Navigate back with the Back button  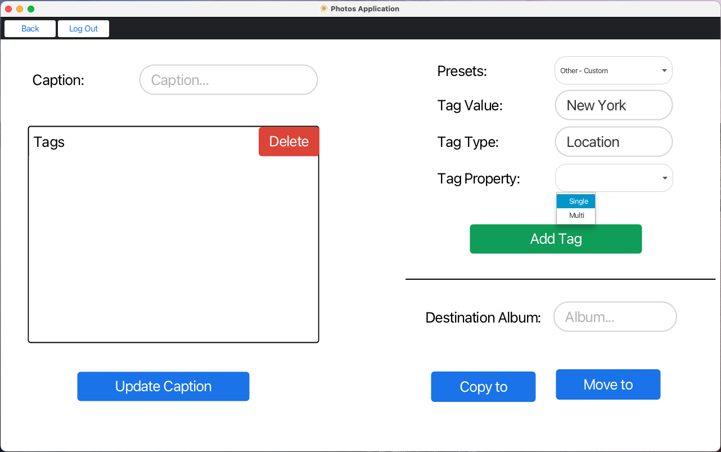[x=29, y=28]
